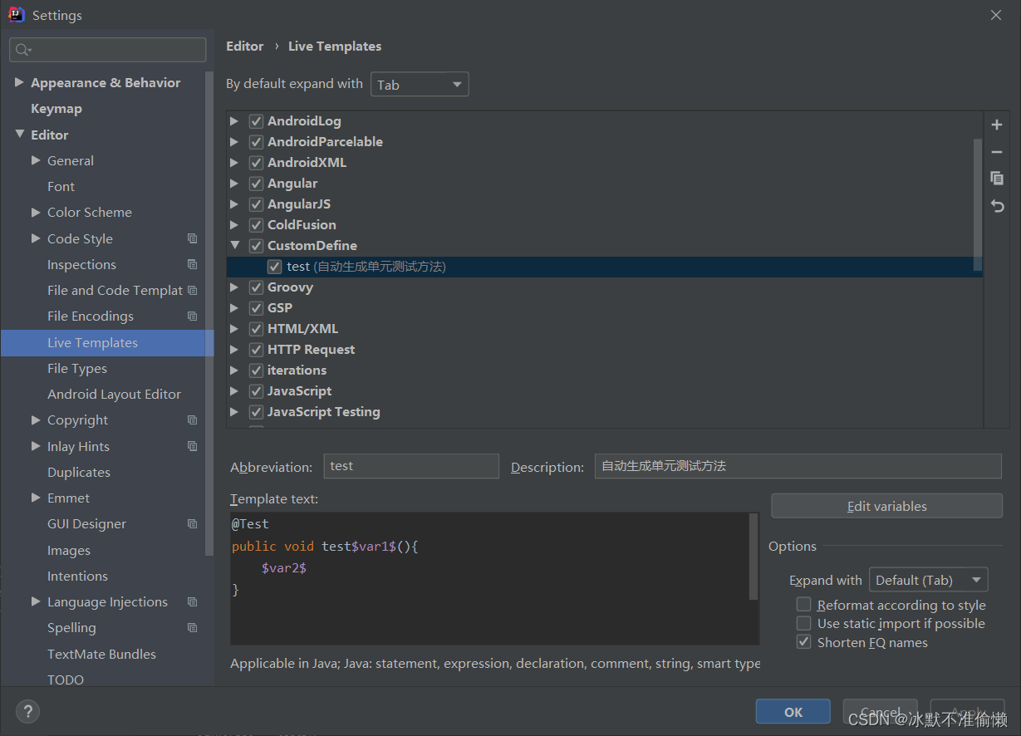This screenshot has width=1021, height=736.
Task: Uncheck the CustomDefine group checkbox
Action: pos(256,246)
